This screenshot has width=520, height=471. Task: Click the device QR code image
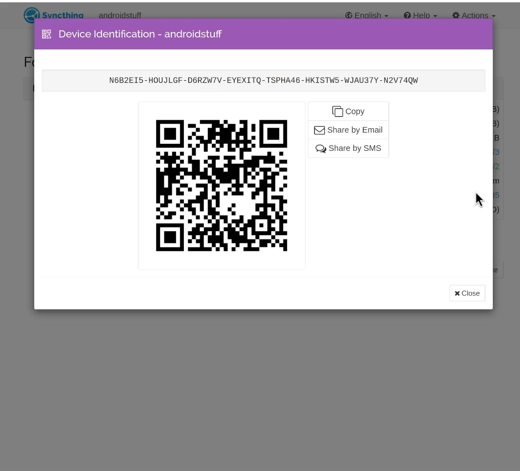point(222,185)
